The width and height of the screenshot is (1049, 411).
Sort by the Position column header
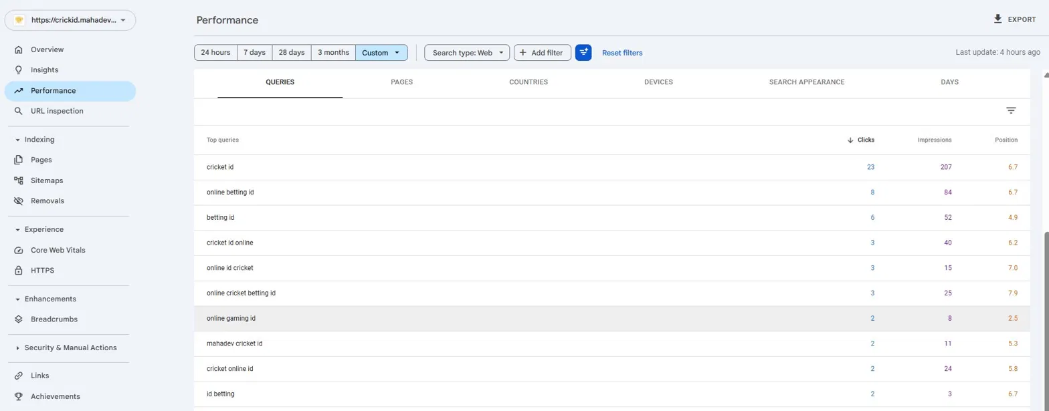pos(1006,140)
